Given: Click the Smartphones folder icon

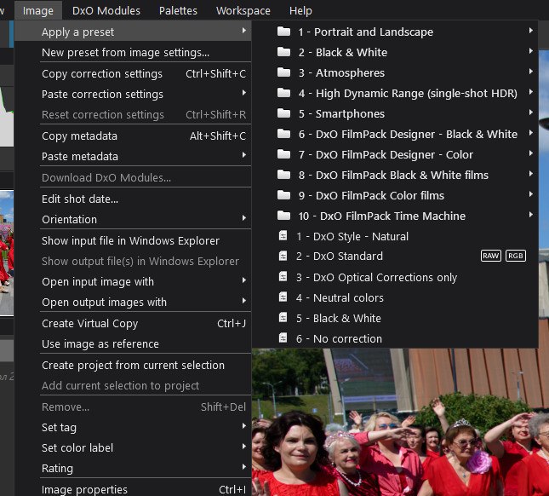Looking at the screenshot, I should click(283, 113).
